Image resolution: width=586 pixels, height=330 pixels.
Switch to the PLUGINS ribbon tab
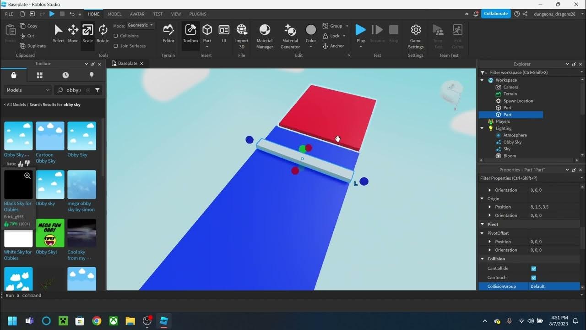tap(198, 14)
